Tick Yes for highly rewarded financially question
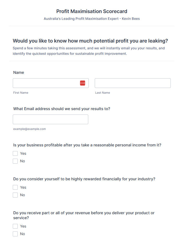The width and height of the screenshot is (183, 245). (15, 187)
